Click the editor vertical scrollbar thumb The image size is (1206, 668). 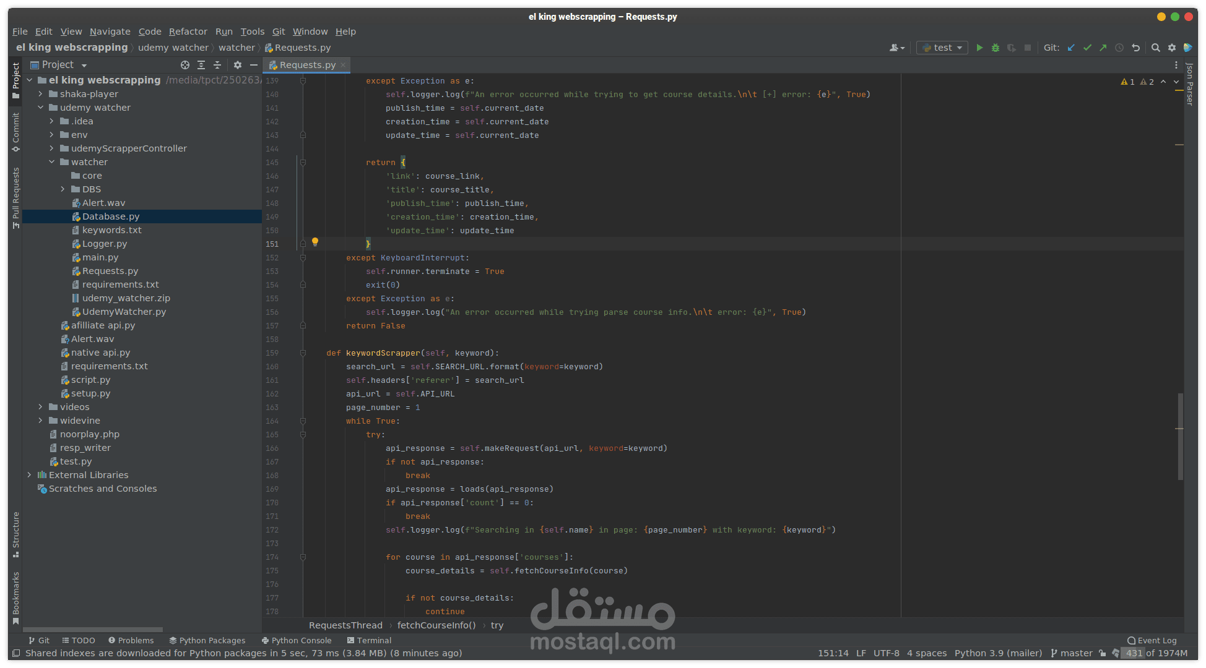[1181, 437]
